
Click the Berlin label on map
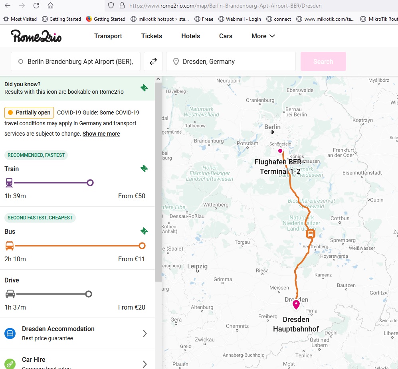click(x=272, y=127)
